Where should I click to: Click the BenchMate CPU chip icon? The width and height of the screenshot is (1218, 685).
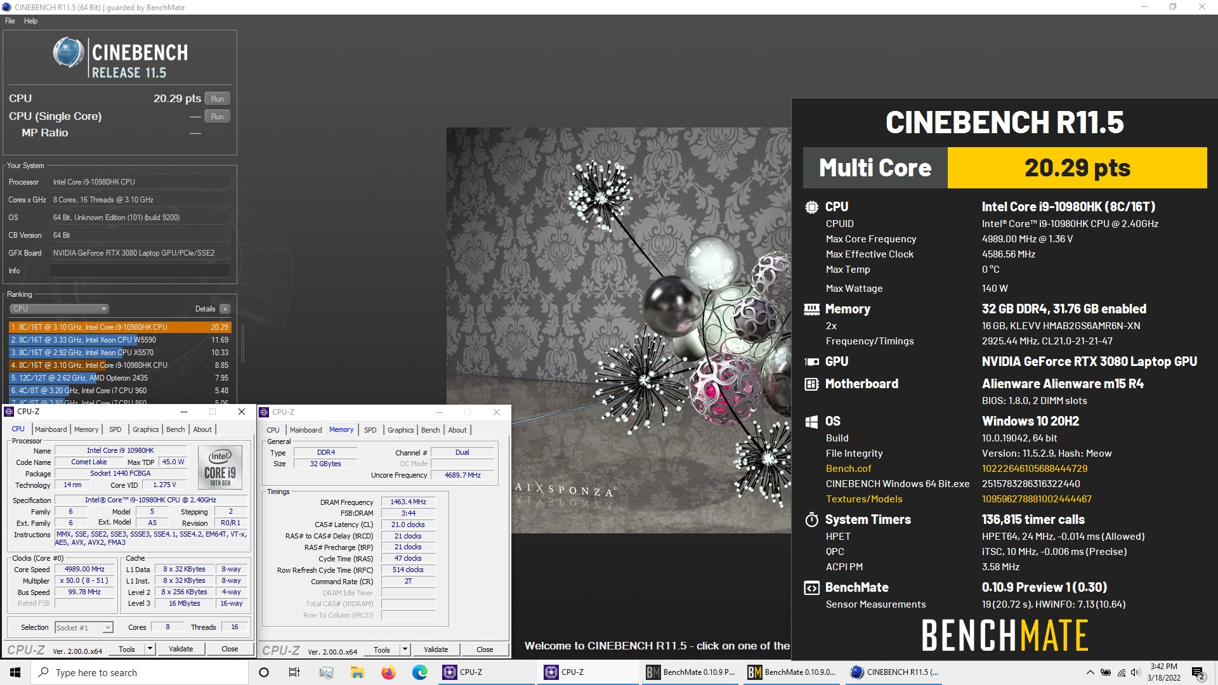pyautogui.click(x=811, y=207)
